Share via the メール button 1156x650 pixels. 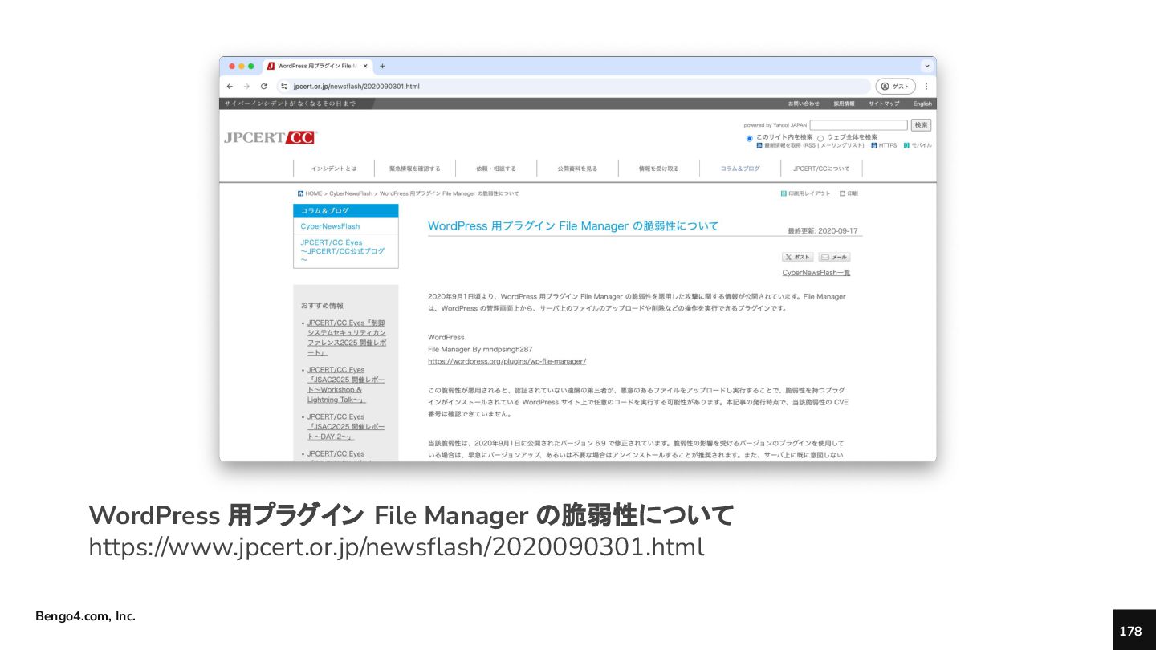coord(834,257)
